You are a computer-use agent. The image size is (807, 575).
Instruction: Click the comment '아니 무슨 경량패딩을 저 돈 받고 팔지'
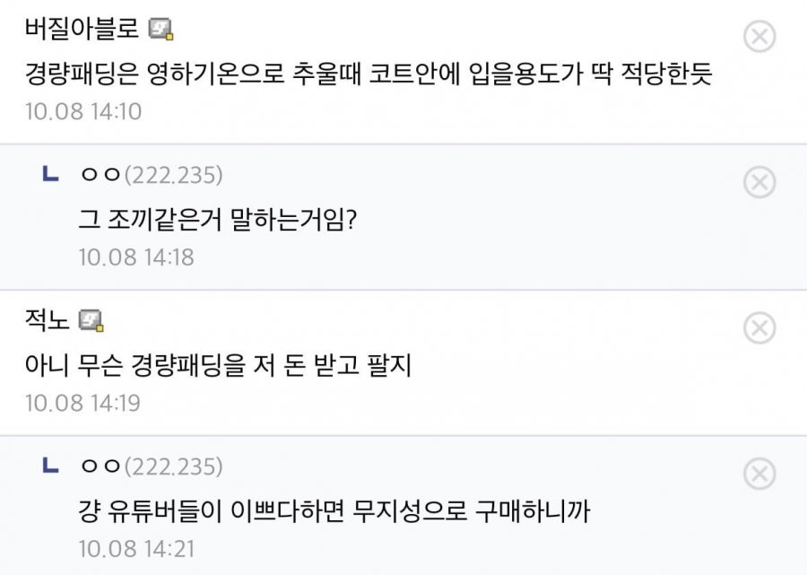click(x=219, y=366)
